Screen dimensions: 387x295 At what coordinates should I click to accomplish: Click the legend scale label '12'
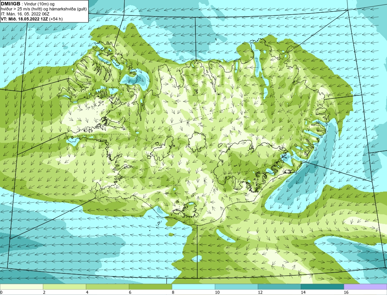coord(260,292)
